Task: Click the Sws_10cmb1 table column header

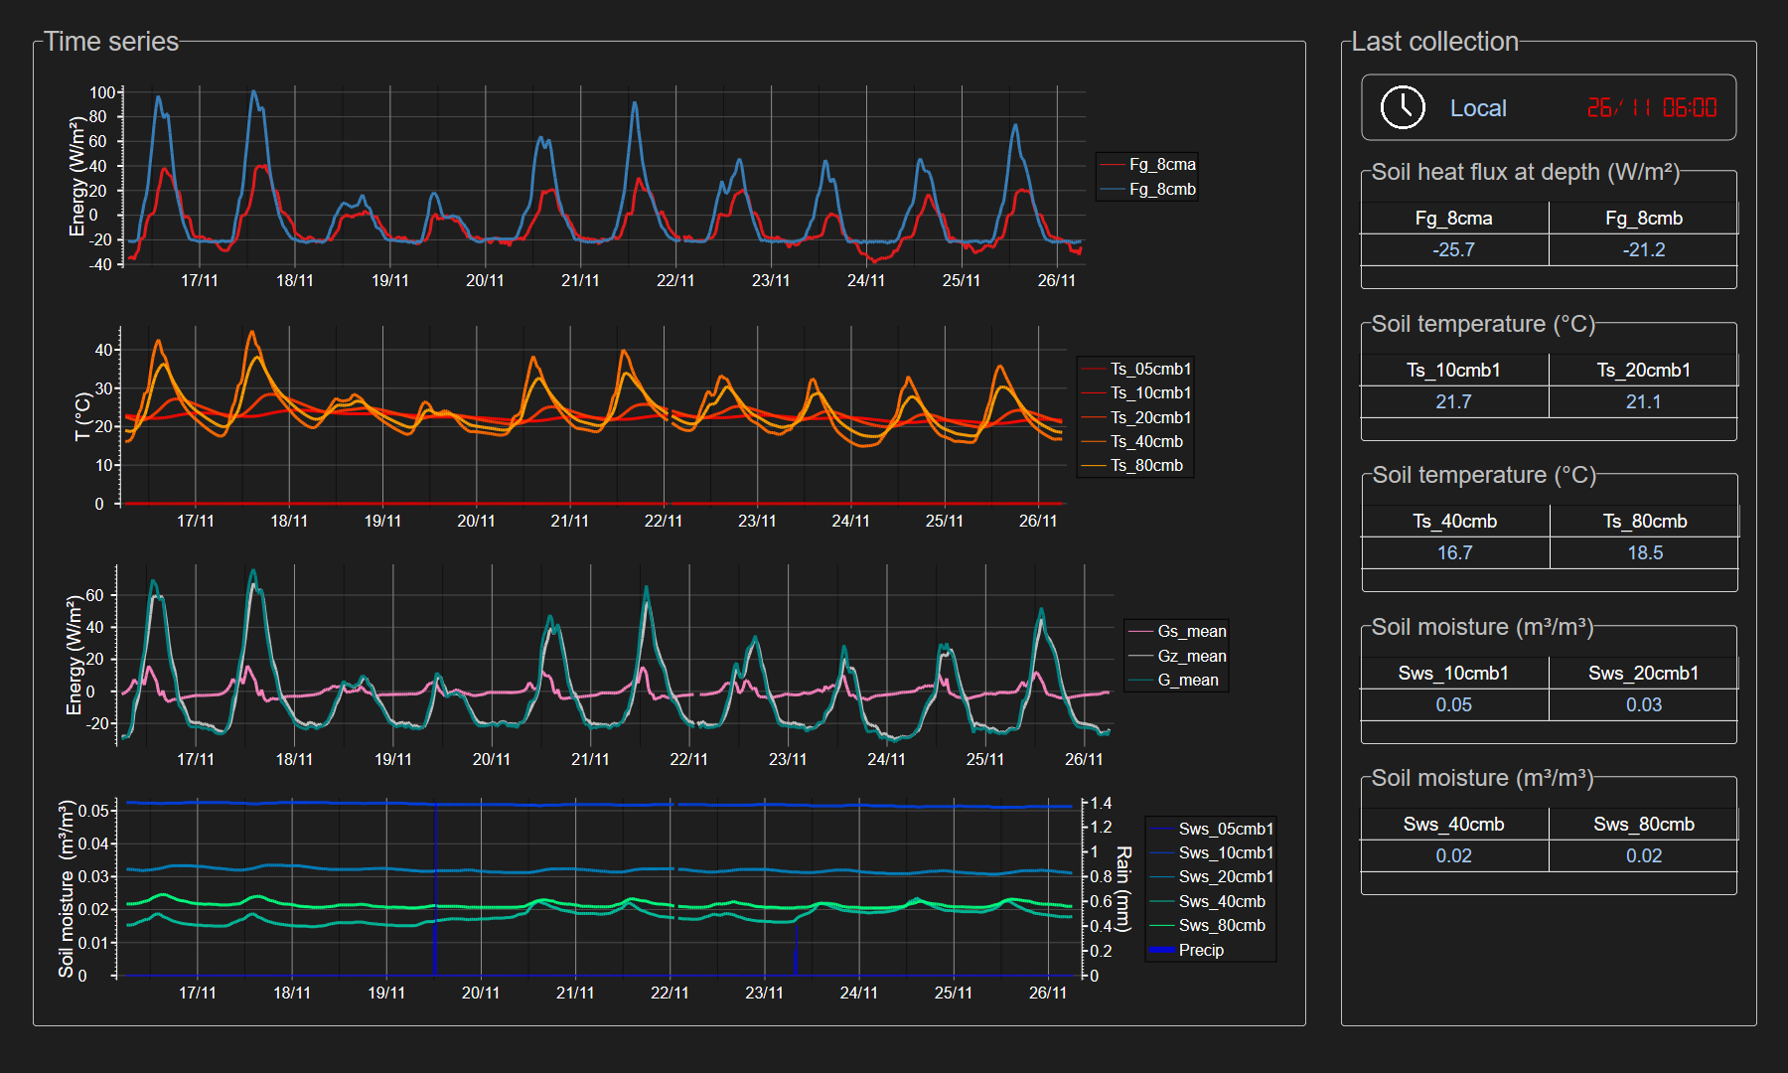Action: tap(1453, 674)
